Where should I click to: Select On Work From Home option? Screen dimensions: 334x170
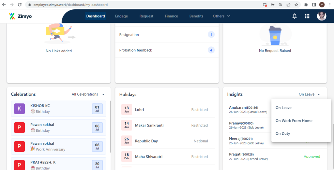(301, 121)
